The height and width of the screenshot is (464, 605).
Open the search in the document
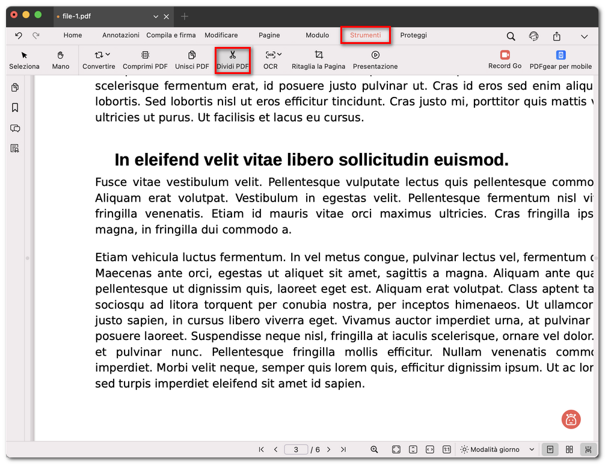tap(511, 36)
